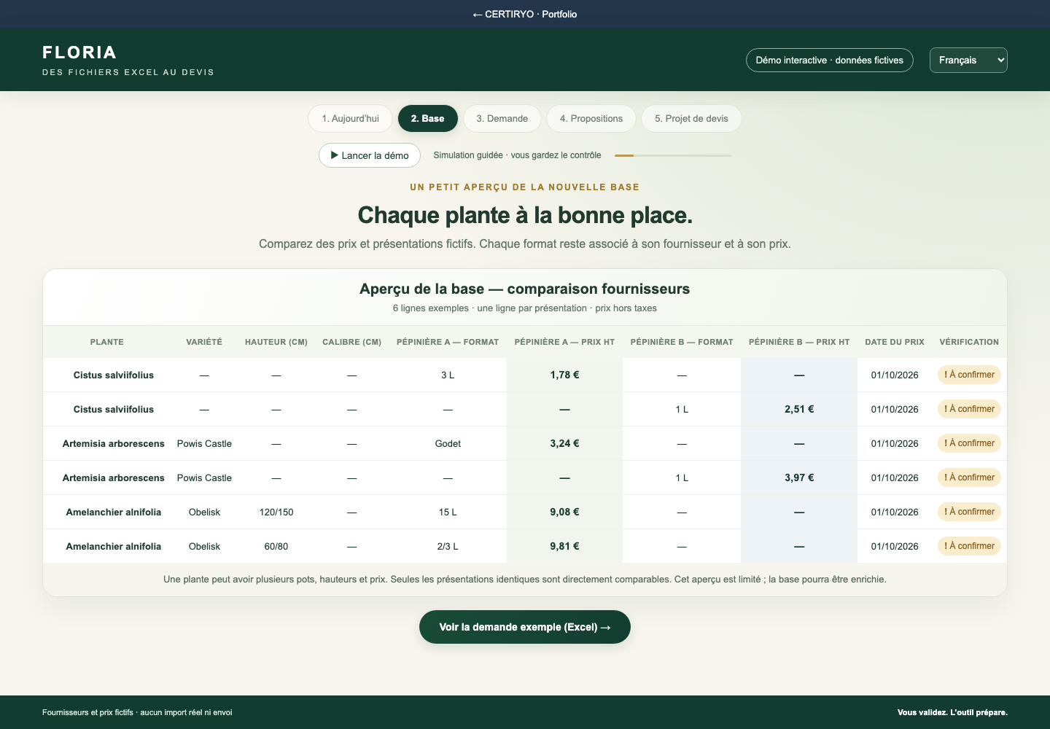Click the Godet format cell

(448, 443)
